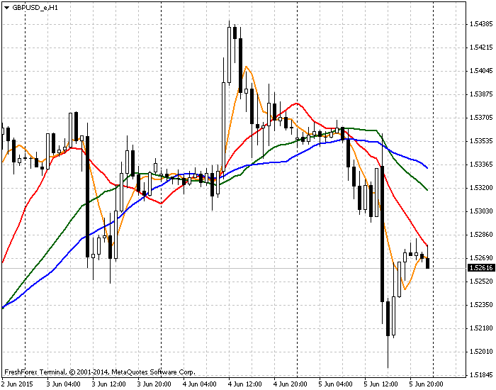Image resolution: width=496 pixels, height=390 pixels.
Task: Click price scale value 1.53030
Action: [481, 211]
